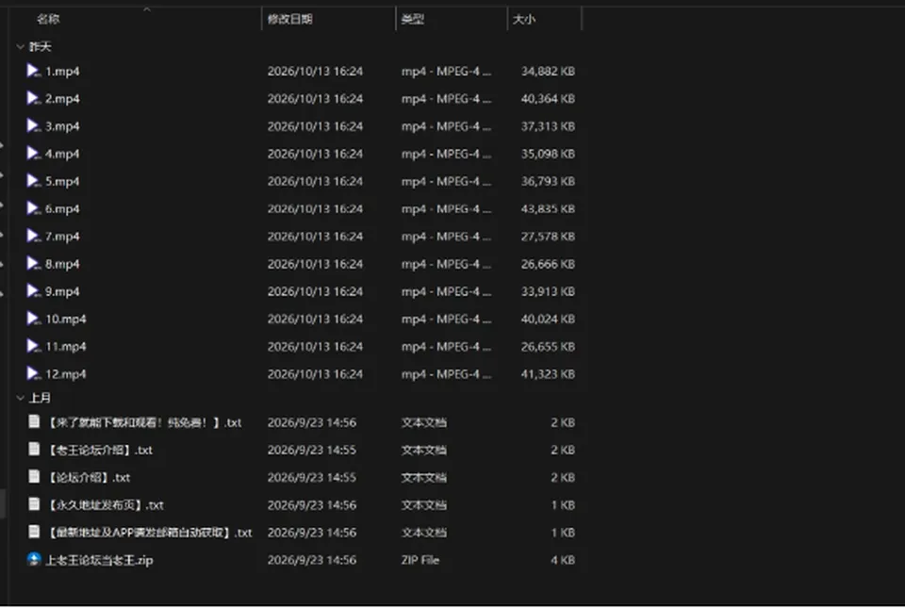Screen dimensions: 905x608
Task: Click the play icon next to 5.mp4
Action: click(x=34, y=181)
